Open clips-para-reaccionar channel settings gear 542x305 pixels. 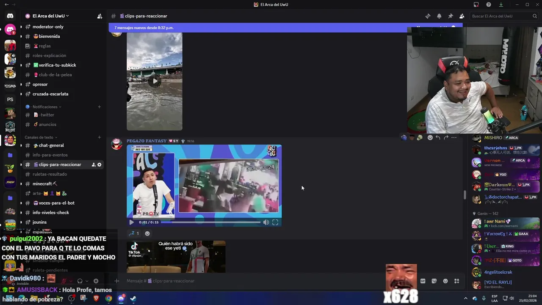[100, 165]
